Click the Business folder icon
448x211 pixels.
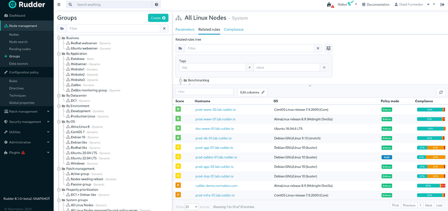[x=63, y=38]
